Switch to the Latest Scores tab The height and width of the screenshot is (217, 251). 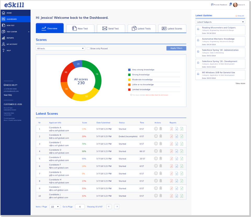pyautogui.click(x=172, y=28)
